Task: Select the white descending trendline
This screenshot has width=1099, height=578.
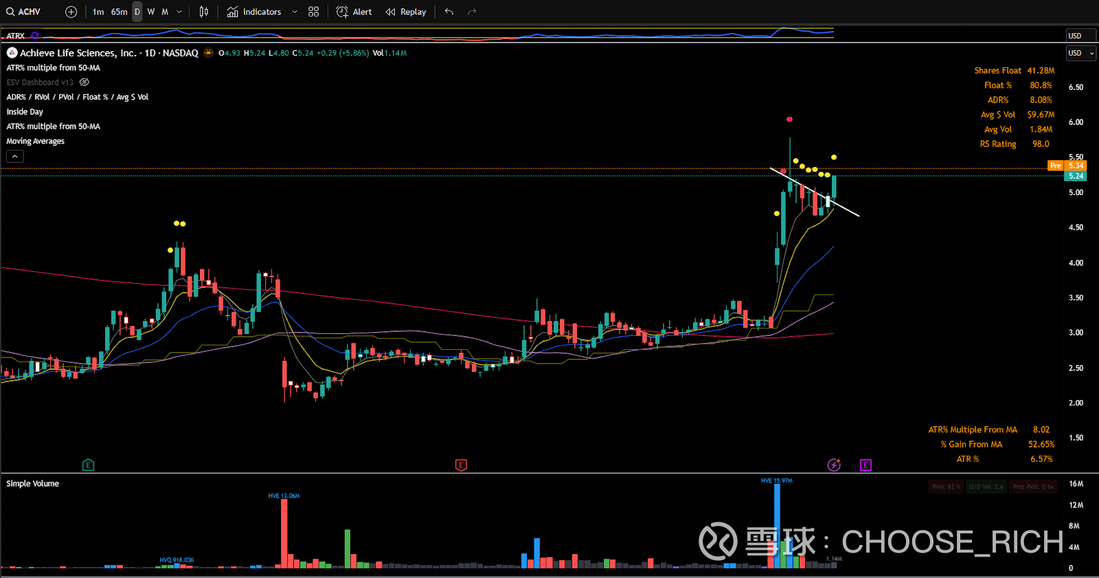Action: 815,192
